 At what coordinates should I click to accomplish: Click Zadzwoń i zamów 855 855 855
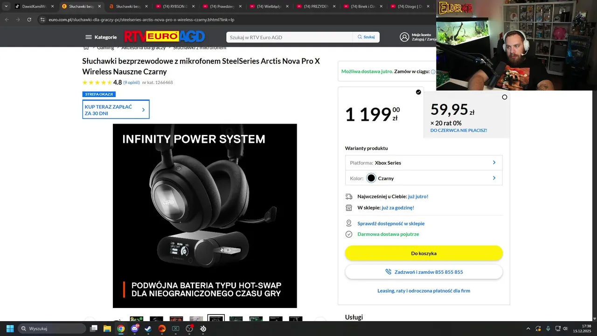click(x=423, y=272)
